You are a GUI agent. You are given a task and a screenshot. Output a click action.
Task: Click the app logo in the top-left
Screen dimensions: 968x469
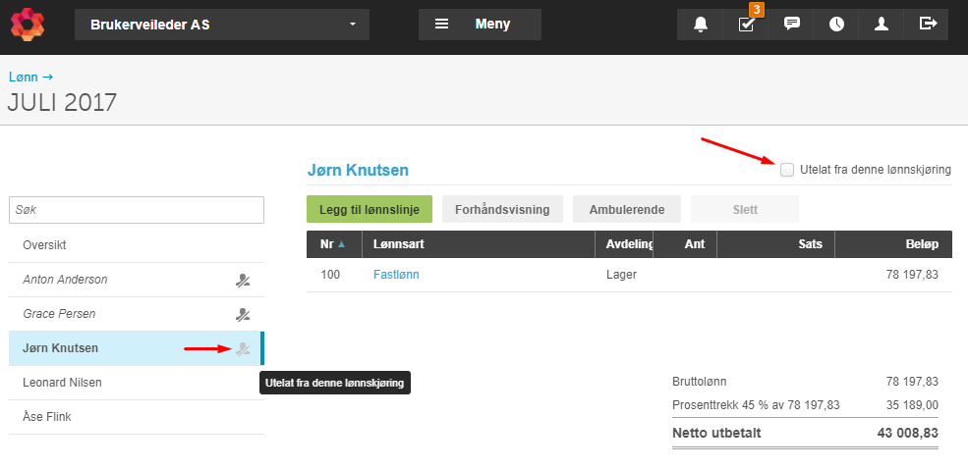click(28, 25)
